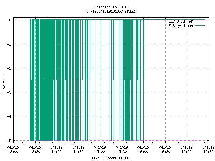
Task: Select the filename E_RT20041019131857.sfduZ subtitle
Action: (x=111, y=11)
